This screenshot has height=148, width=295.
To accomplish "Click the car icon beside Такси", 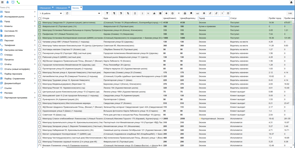I will pos(1,12).
